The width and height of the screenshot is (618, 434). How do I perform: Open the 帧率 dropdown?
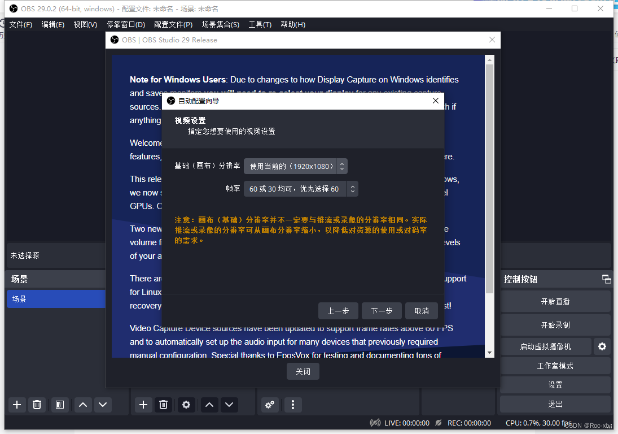pyautogui.click(x=301, y=189)
